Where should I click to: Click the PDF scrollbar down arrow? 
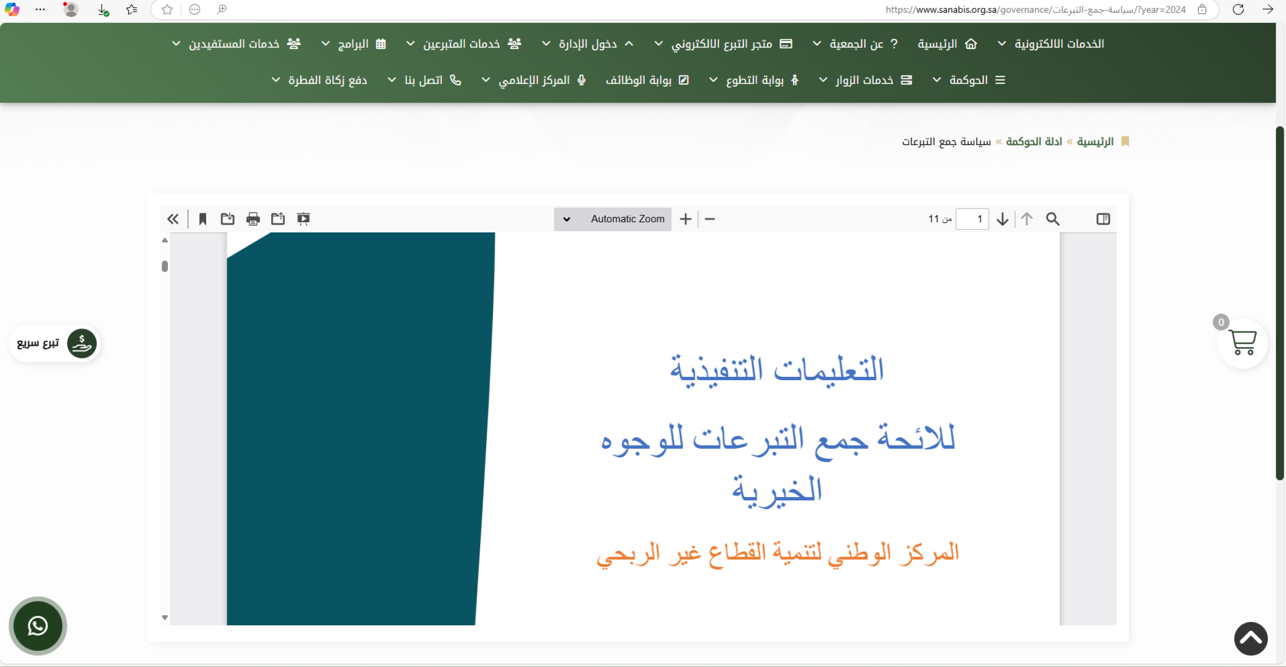tap(165, 618)
